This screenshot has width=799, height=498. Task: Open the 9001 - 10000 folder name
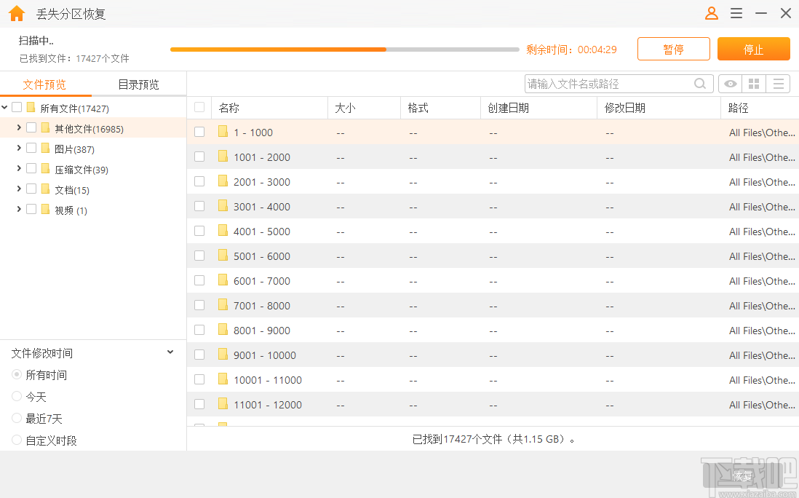[264, 355]
